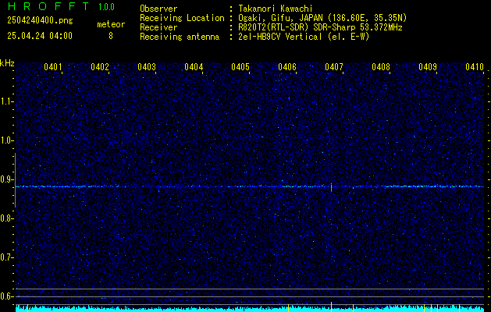The height and width of the screenshot is (312, 491).
Task: Click the 'Receiving antenna' label
Action: (180, 37)
